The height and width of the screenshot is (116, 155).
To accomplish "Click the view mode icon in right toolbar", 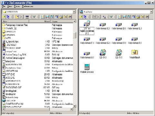I will click(104, 17).
